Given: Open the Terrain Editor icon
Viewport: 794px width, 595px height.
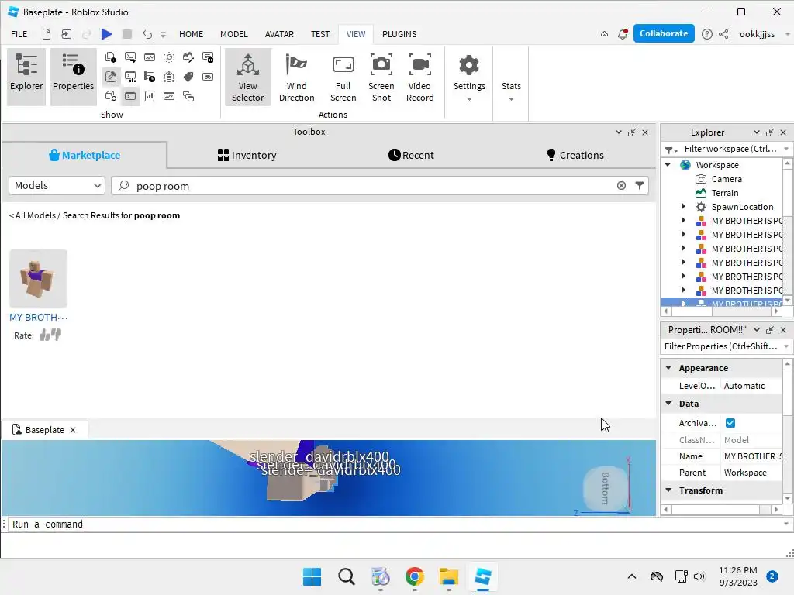Looking at the screenshot, I should click(x=188, y=57).
